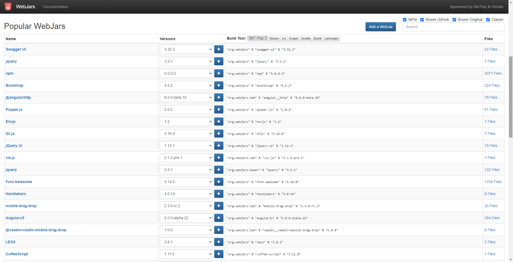
Task: Open 20 Files link for mobile-drag-drop
Action: click(491, 206)
